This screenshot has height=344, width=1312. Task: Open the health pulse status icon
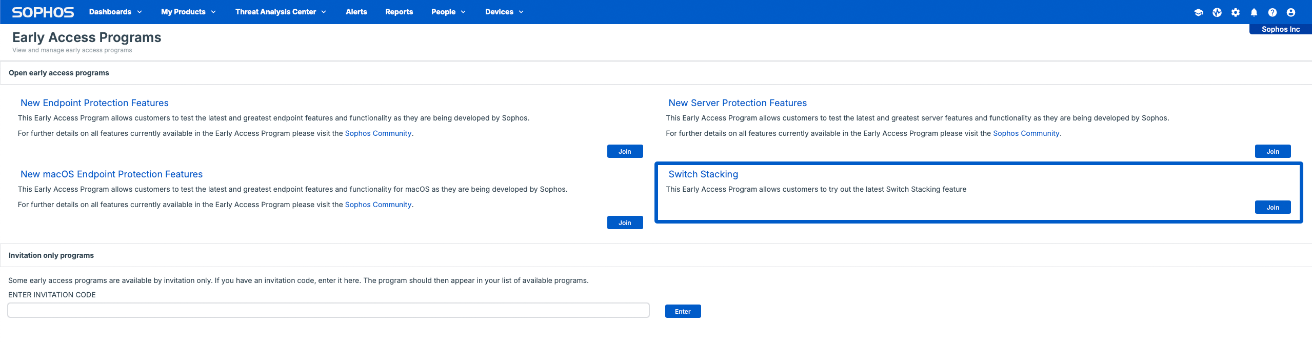(1217, 12)
